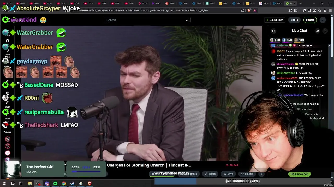
Task: Click username JQTEN in chat
Action: [x=281, y=51]
